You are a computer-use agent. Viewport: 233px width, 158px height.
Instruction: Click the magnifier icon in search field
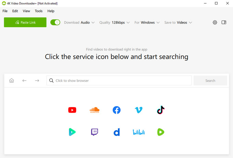click(x=51, y=81)
